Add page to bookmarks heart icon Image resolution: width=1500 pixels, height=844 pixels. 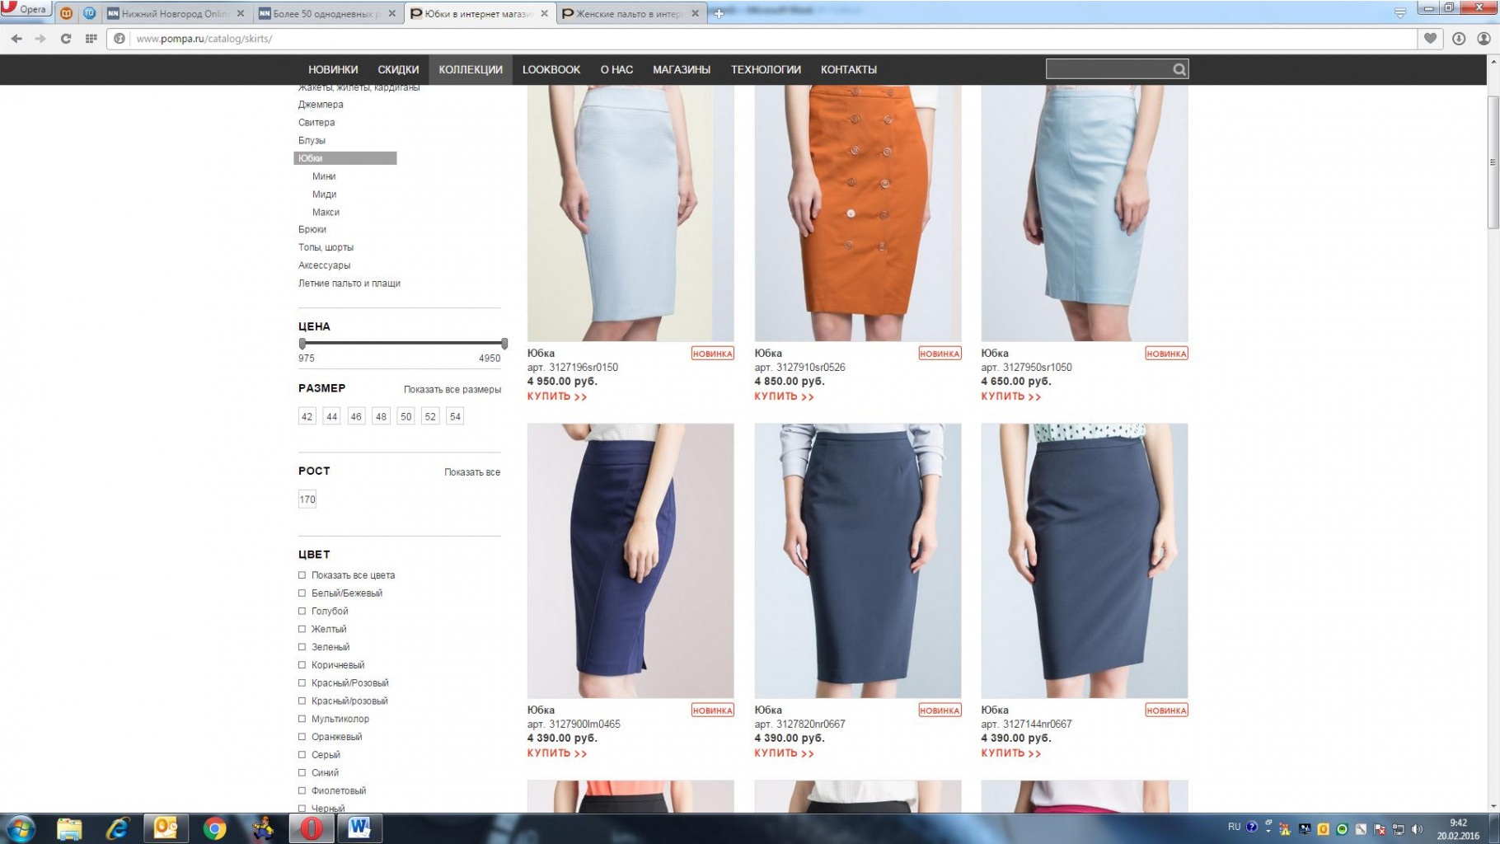[x=1431, y=39]
